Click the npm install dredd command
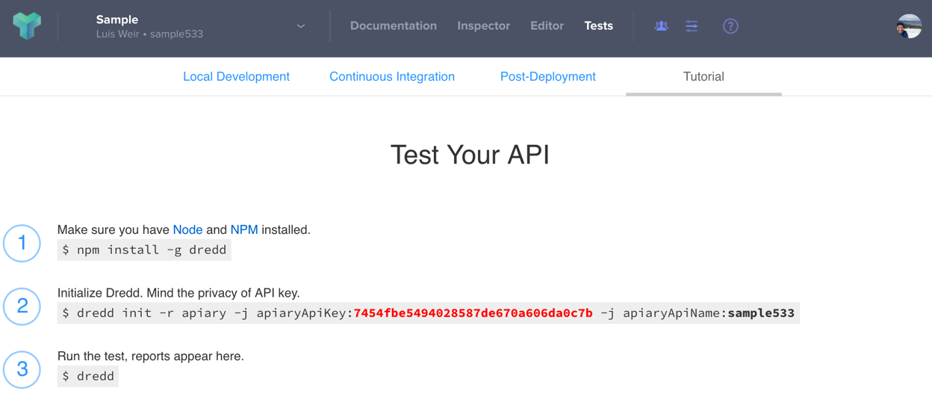This screenshot has width=932, height=408. coord(144,250)
